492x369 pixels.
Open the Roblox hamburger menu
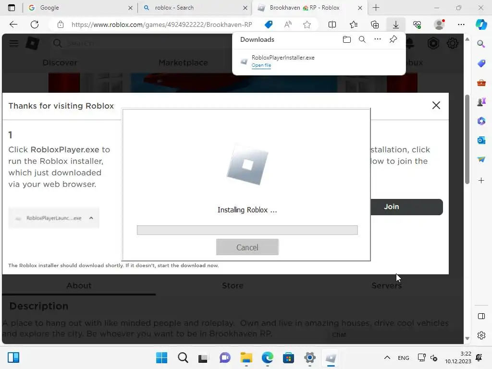[x=14, y=43]
